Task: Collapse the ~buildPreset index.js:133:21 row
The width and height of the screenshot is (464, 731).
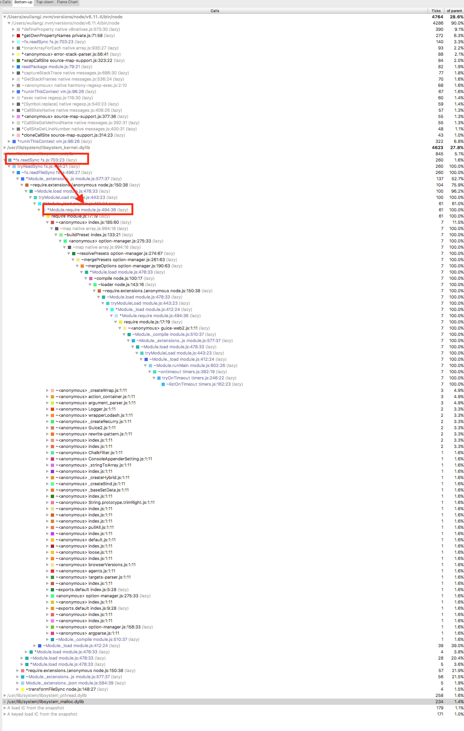Action: [56, 235]
